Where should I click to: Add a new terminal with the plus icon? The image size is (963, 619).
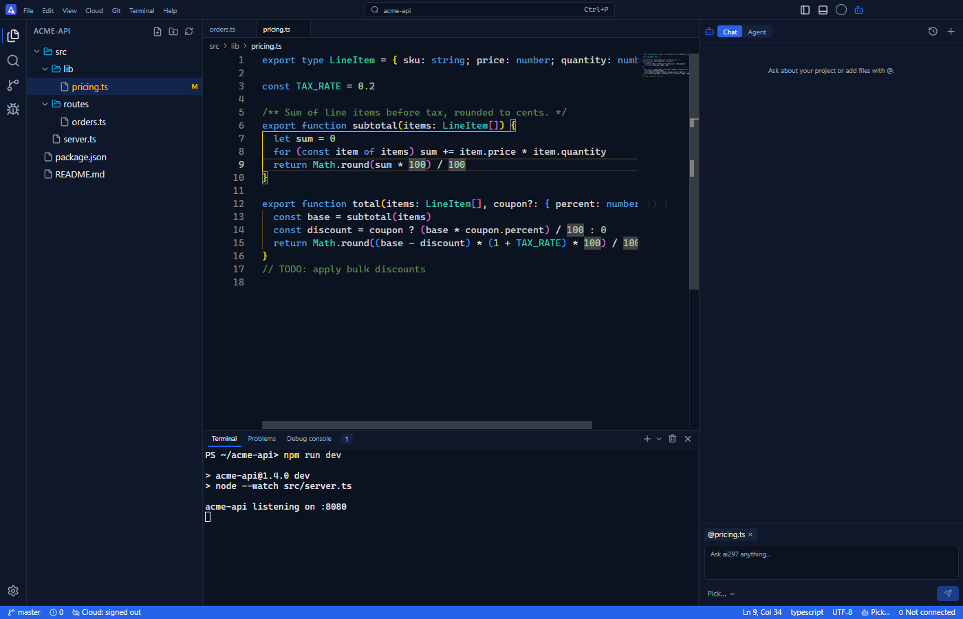647,439
